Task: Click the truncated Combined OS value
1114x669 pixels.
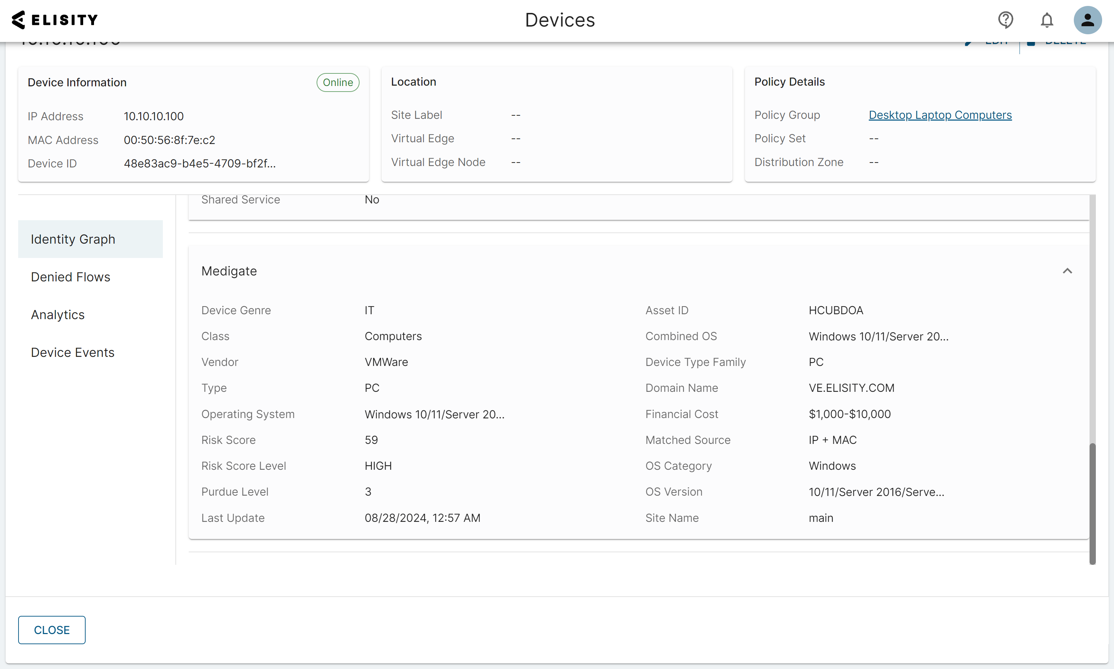Action: tap(878, 336)
